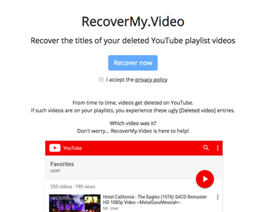Image resolution: width=268 pixels, height=212 pixels.
Task: Open YouTube search magnifier icon
Action: pos(206,148)
